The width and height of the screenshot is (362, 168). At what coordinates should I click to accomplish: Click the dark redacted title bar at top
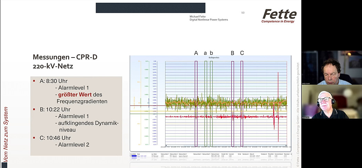pos(150,8)
